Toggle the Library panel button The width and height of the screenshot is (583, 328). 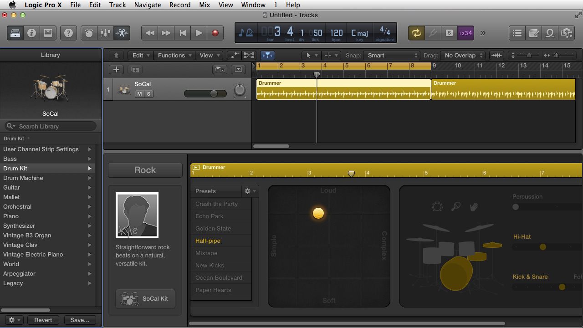click(x=15, y=33)
